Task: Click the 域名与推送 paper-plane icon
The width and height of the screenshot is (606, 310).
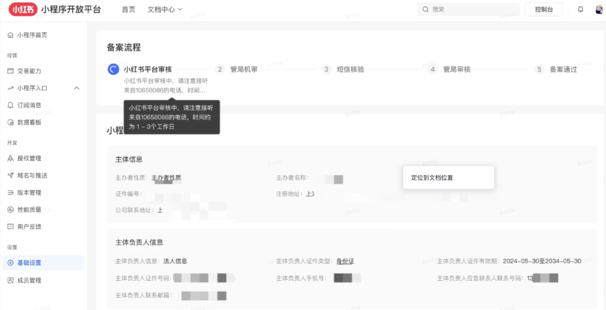Action: pyautogui.click(x=10, y=175)
